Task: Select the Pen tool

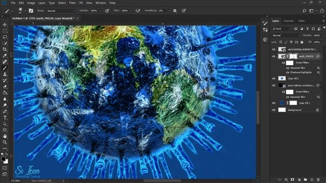Action: (x=5, y=111)
